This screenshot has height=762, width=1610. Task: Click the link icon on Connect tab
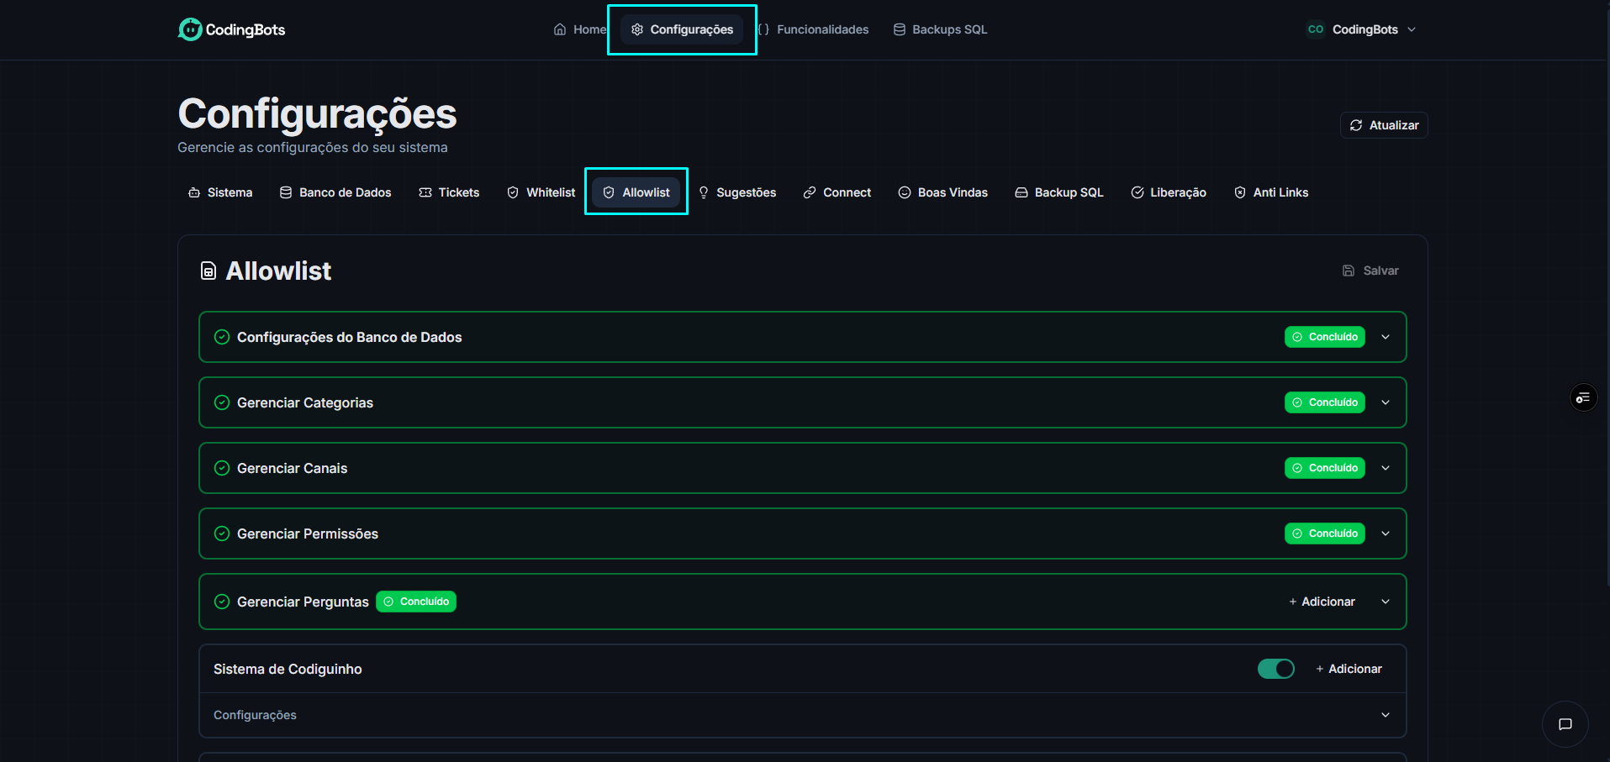click(810, 192)
